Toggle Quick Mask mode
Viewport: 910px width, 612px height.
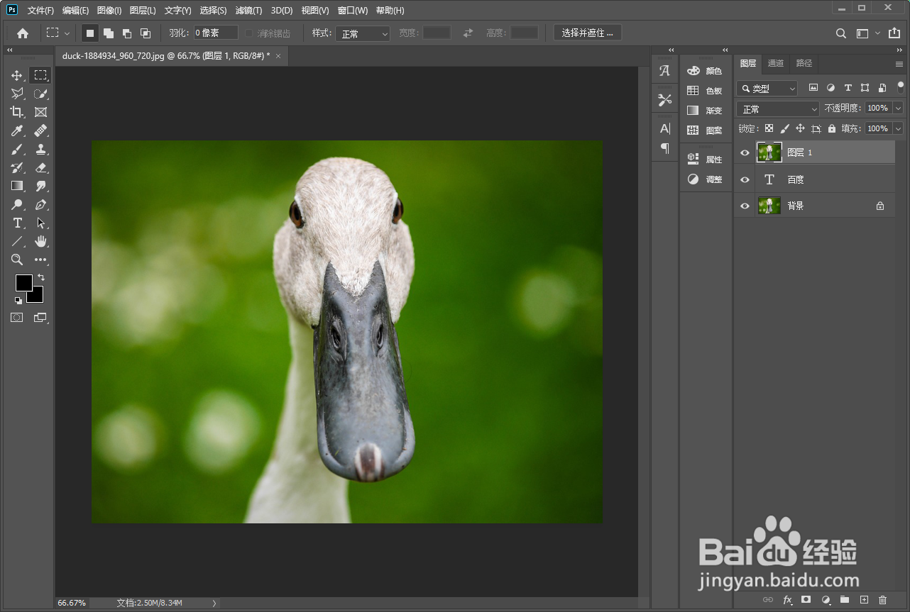coord(17,318)
